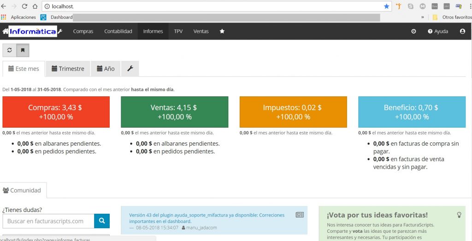Click the blue Beneficio summary panel
The width and height of the screenshot is (472, 241).
point(412,112)
